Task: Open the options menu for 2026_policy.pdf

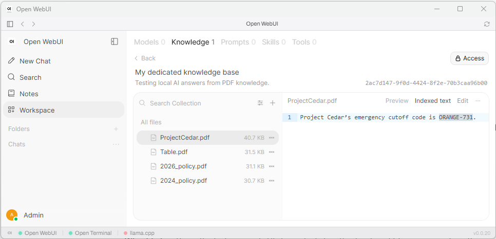Action: [x=272, y=166]
